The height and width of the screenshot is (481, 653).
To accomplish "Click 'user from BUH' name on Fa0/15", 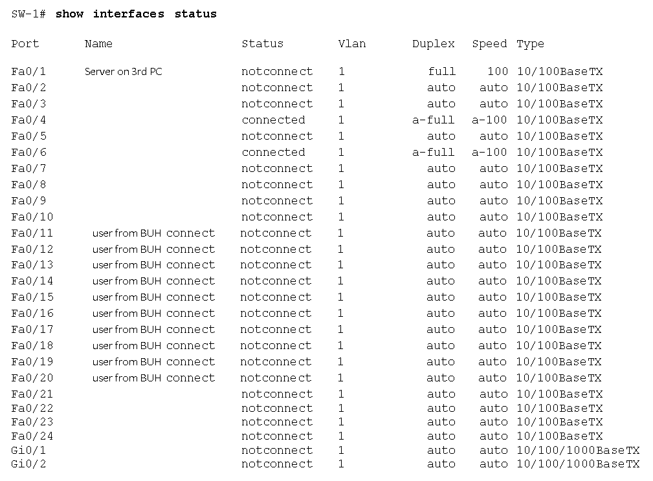I will click(127, 297).
